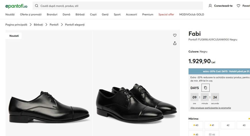Navigate to Pantofi eleganți breadcrumb

[75, 25]
